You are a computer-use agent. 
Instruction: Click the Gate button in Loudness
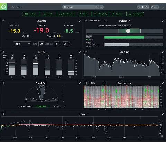coord(66,44)
